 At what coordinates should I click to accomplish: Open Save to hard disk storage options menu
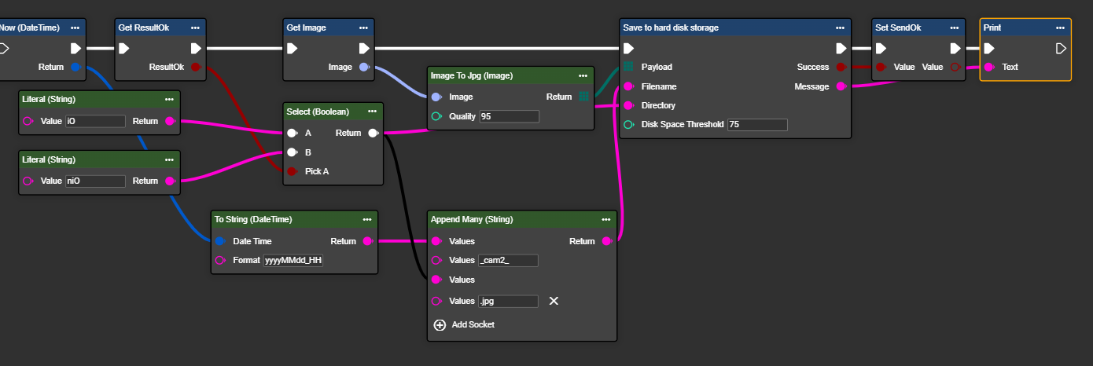pyautogui.click(x=840, y=27)
